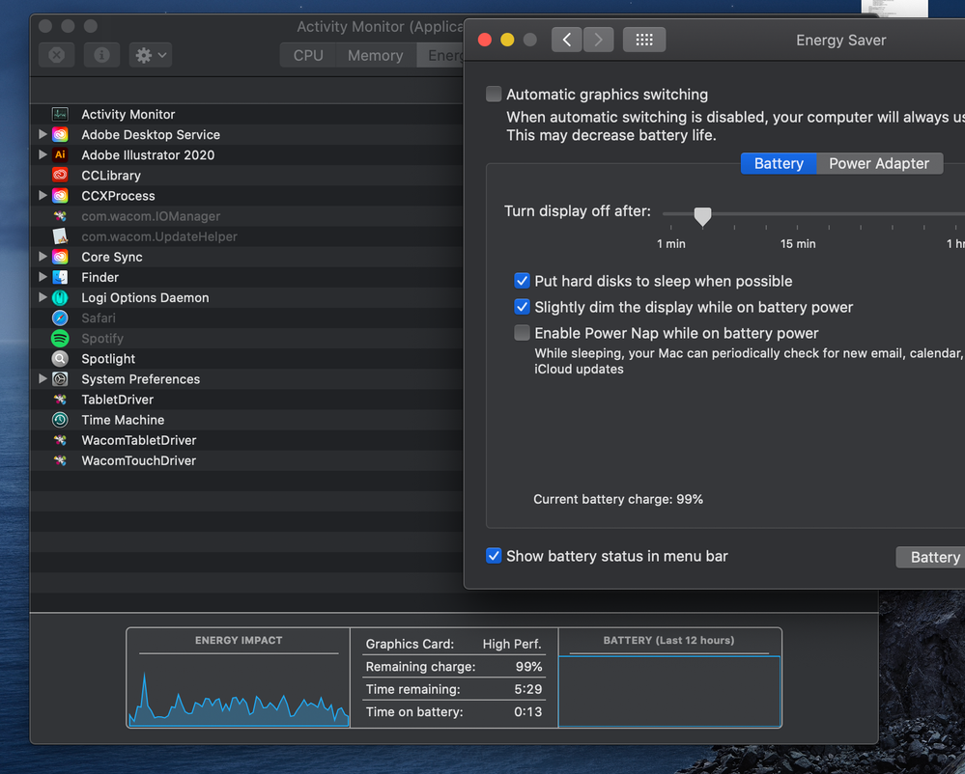Go forward in Energy Saver window

click(x=598, y=40)
